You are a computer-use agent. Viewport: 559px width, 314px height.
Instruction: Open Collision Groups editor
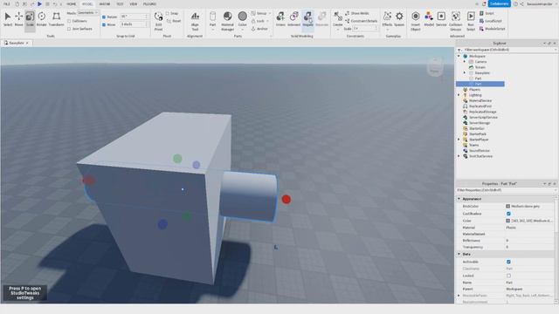pos(456,21)
